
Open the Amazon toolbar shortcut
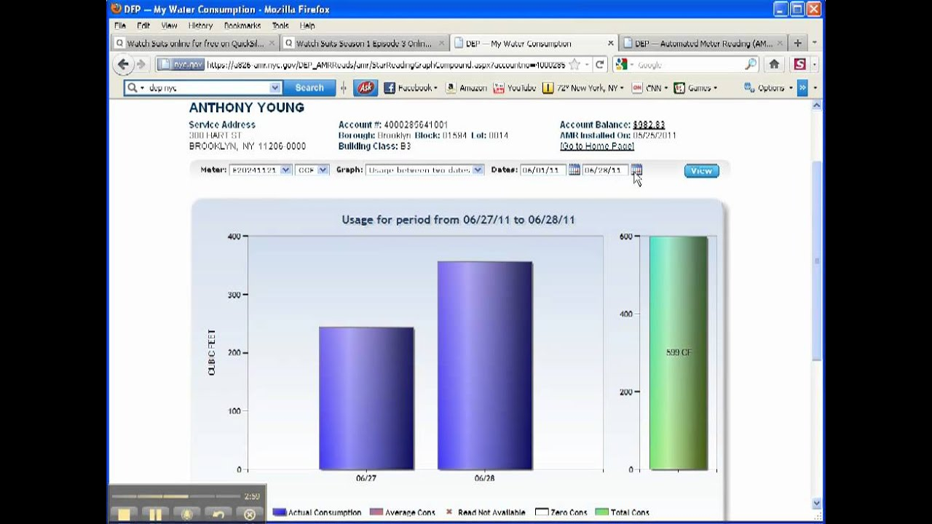pyautogui.click(x=466, y=88)
